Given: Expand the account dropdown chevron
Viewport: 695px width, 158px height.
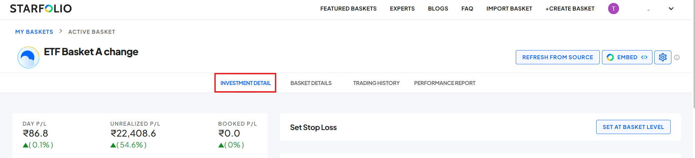Looking at the screenshot, I should [671, 9].
